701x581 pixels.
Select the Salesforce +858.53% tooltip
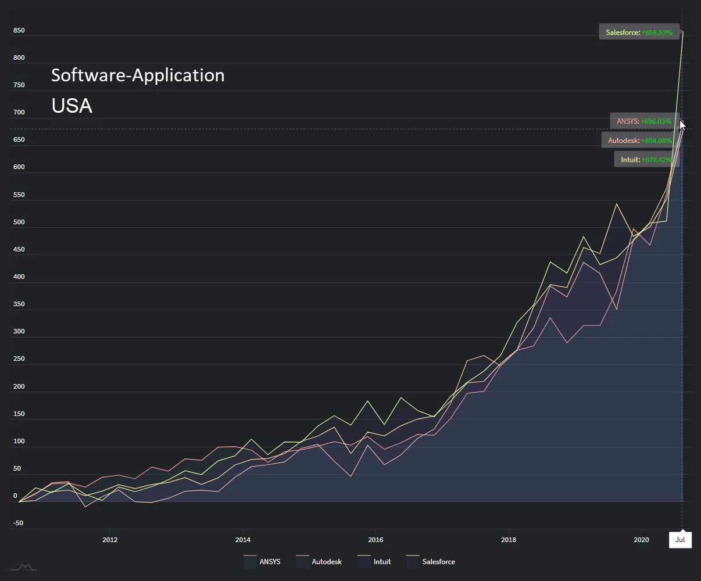click(639, 33)
